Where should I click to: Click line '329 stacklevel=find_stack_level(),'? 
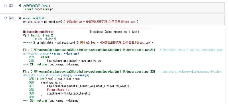click(60, 93)
